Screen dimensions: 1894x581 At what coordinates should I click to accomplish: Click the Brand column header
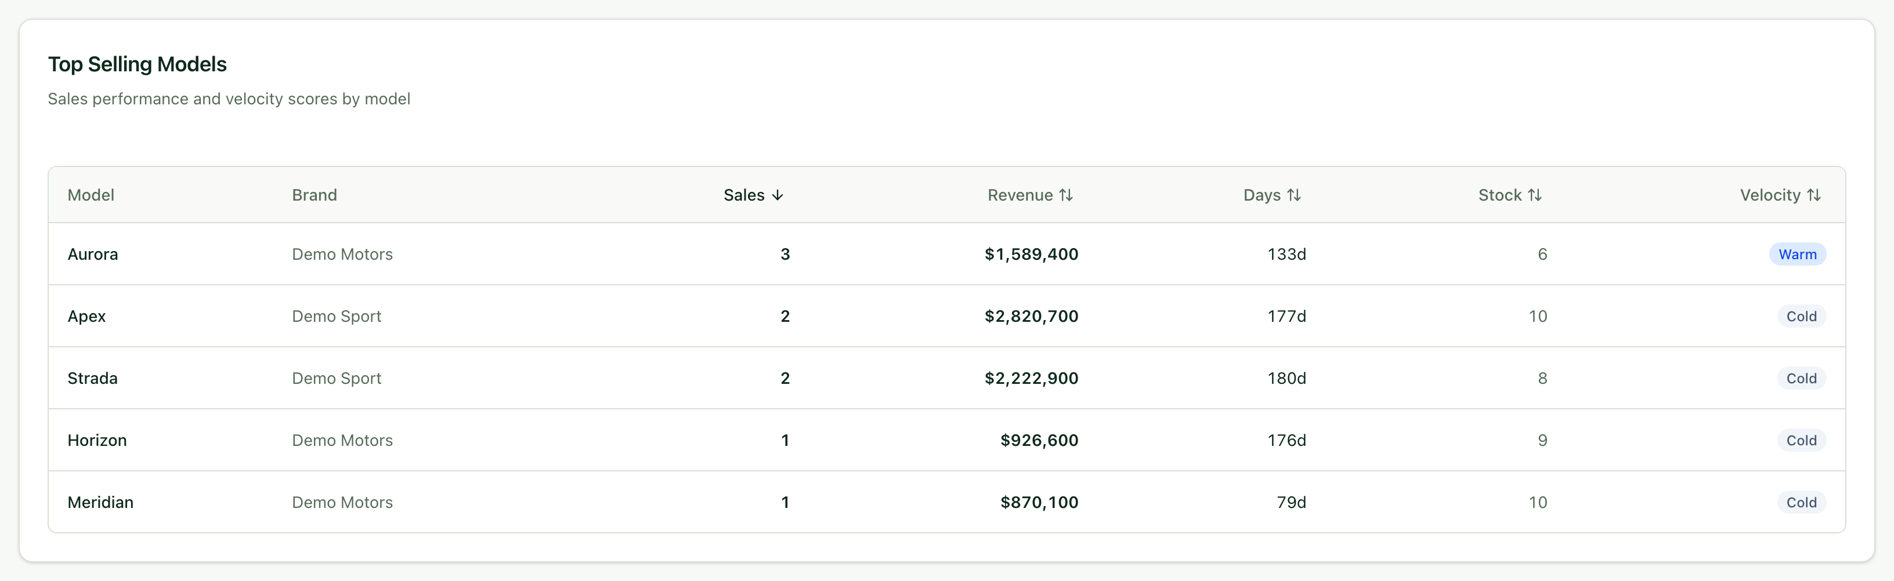[315, 195]
